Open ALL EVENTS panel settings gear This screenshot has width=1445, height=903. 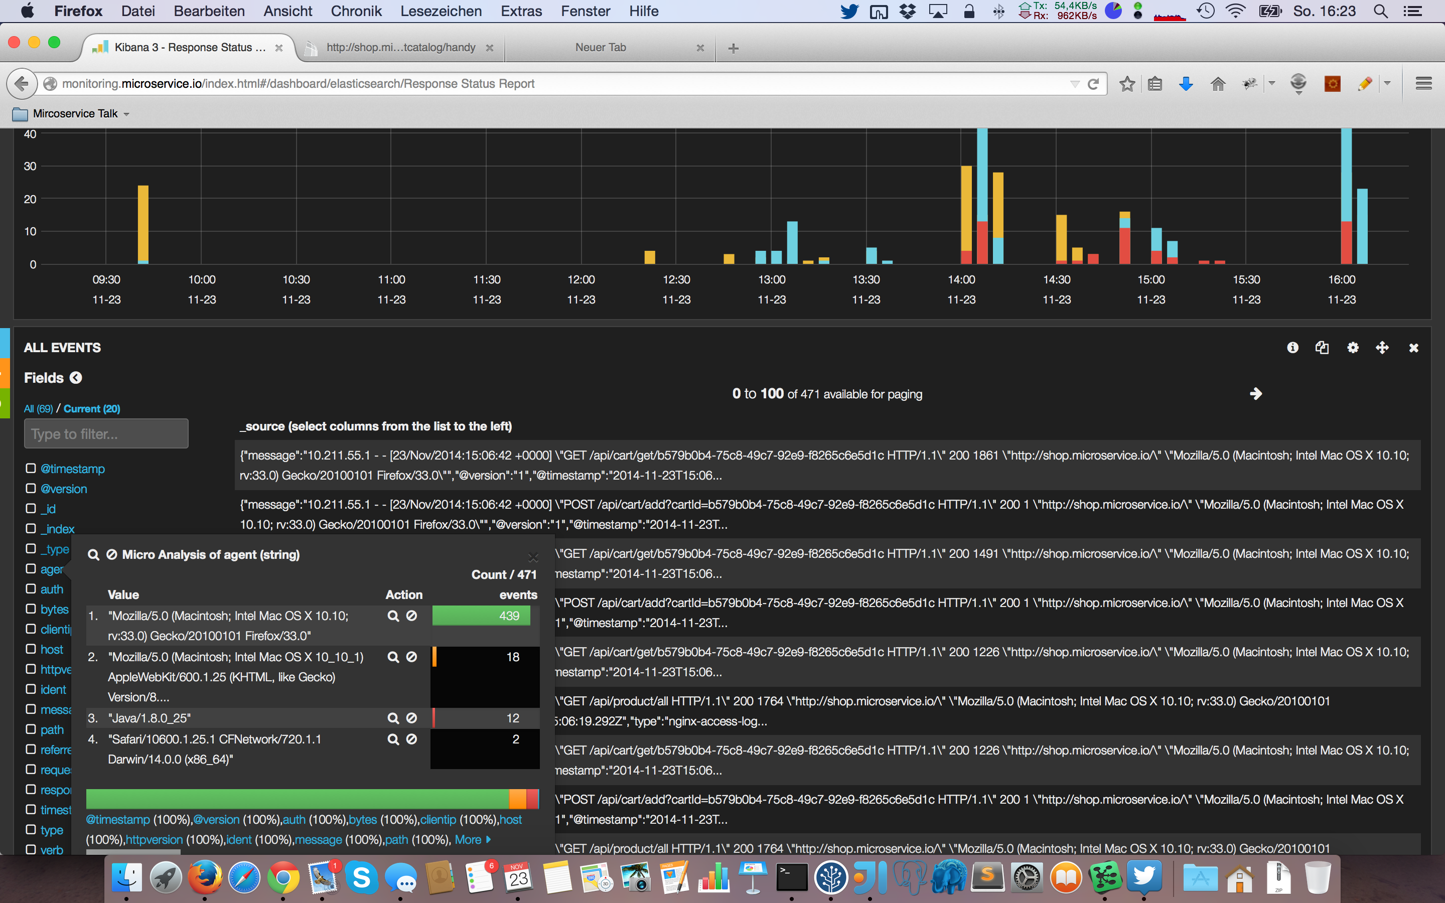[1353, 348]
